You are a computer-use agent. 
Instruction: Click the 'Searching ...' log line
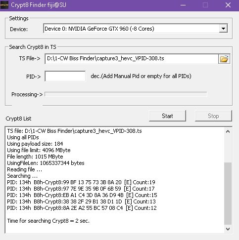22,176
